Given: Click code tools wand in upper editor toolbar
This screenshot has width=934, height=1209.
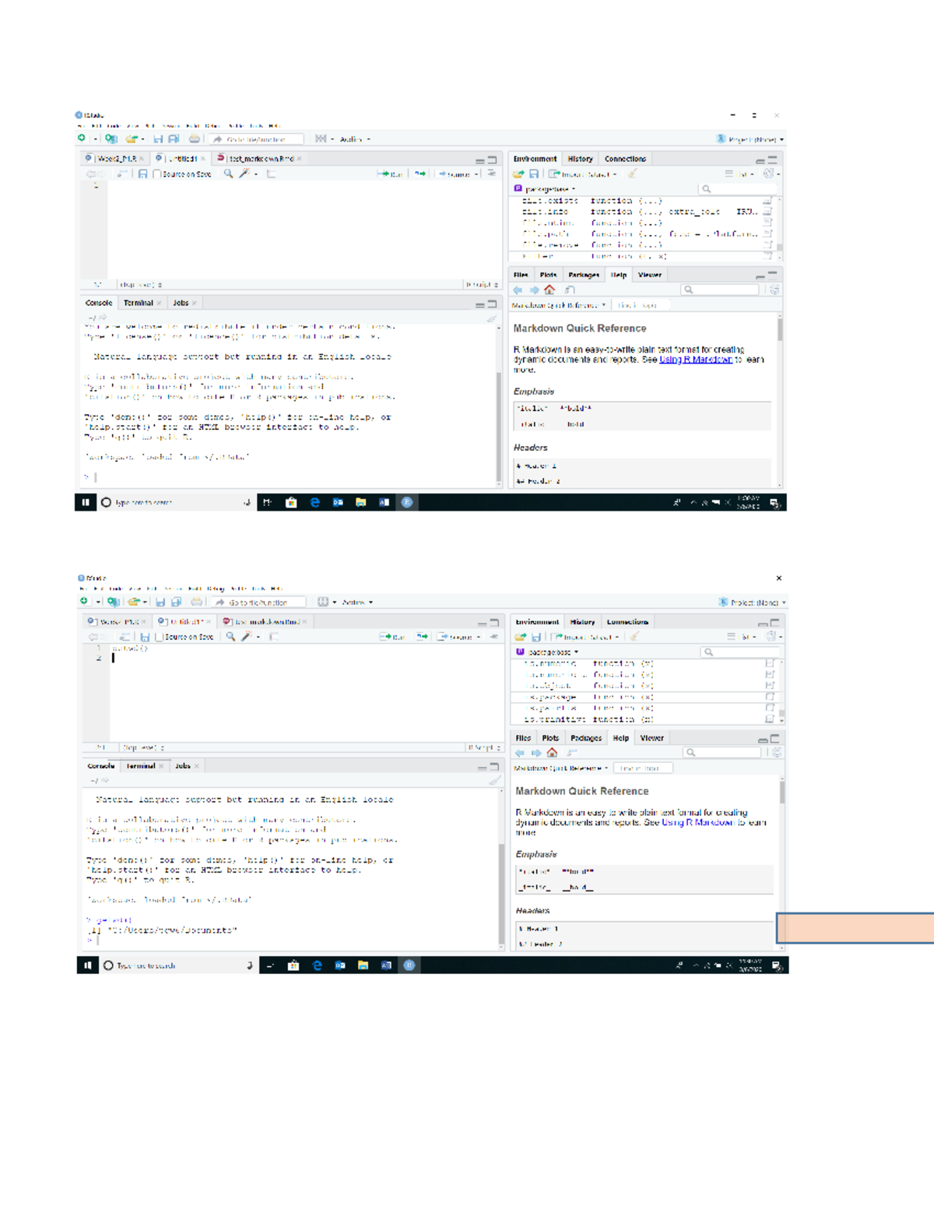Looking at the screenshot, I should coord(244,174).
